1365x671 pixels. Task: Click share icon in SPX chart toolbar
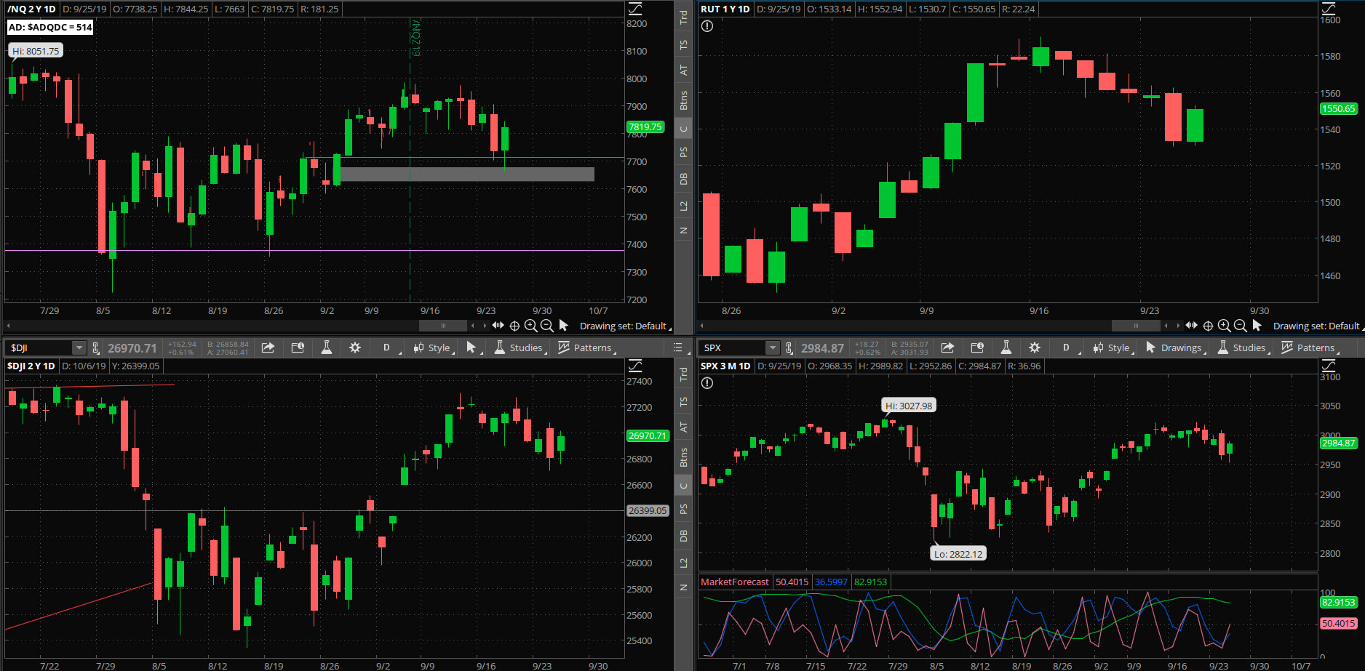click(947, 347)
